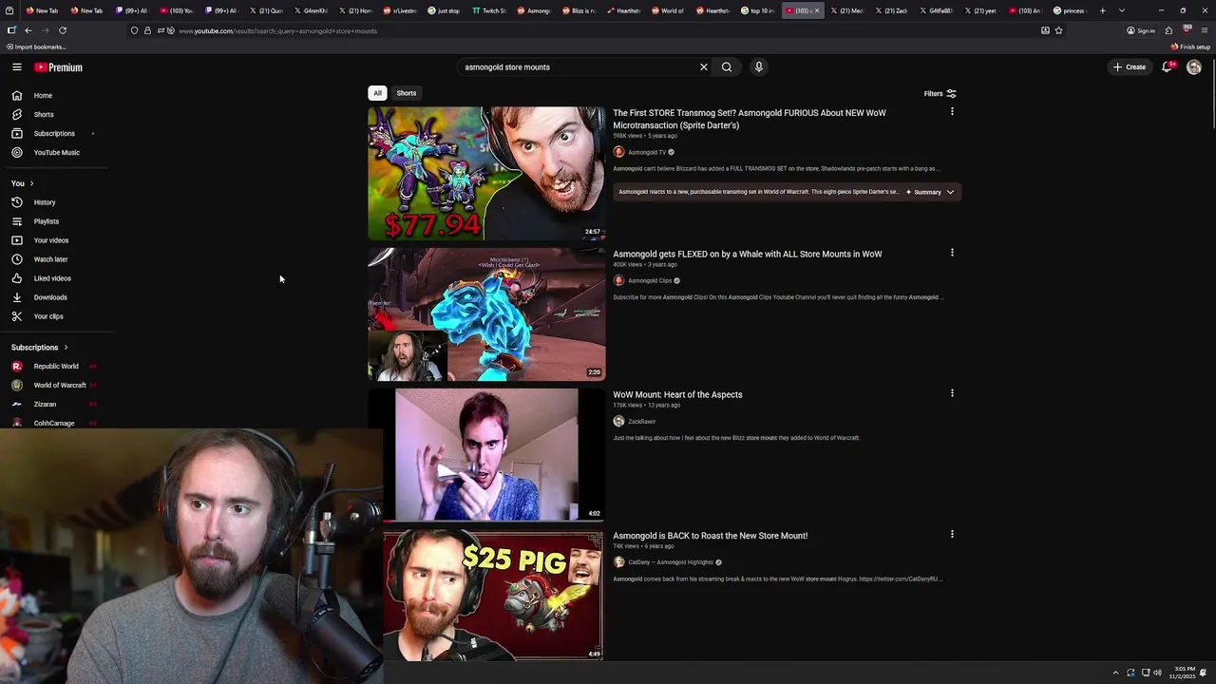
Task: Start voice search with microphone icon
Action: [x=758, y=67]
